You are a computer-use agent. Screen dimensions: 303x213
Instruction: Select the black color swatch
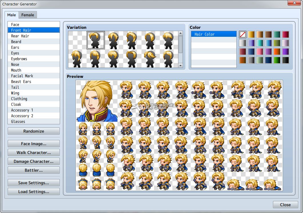[285, 60]
